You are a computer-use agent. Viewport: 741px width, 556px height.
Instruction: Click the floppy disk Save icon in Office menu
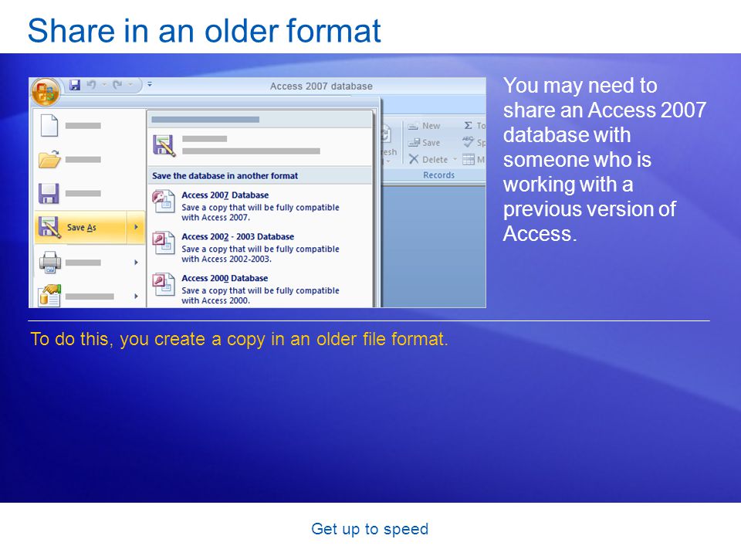click(x=49, y=193)
